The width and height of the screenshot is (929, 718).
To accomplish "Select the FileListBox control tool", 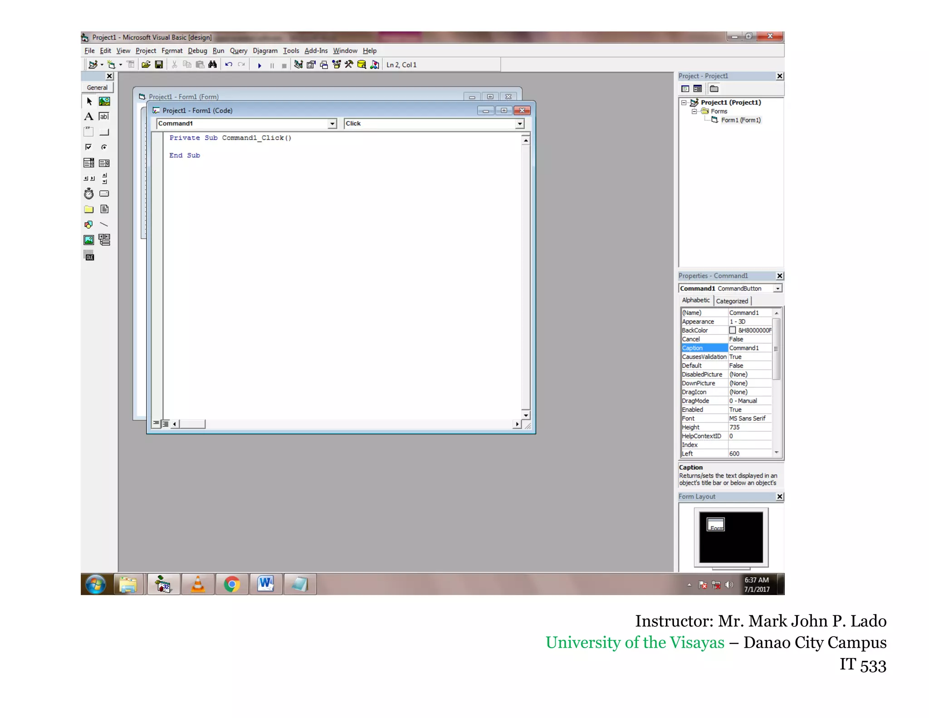I will [x=104, y=209].
